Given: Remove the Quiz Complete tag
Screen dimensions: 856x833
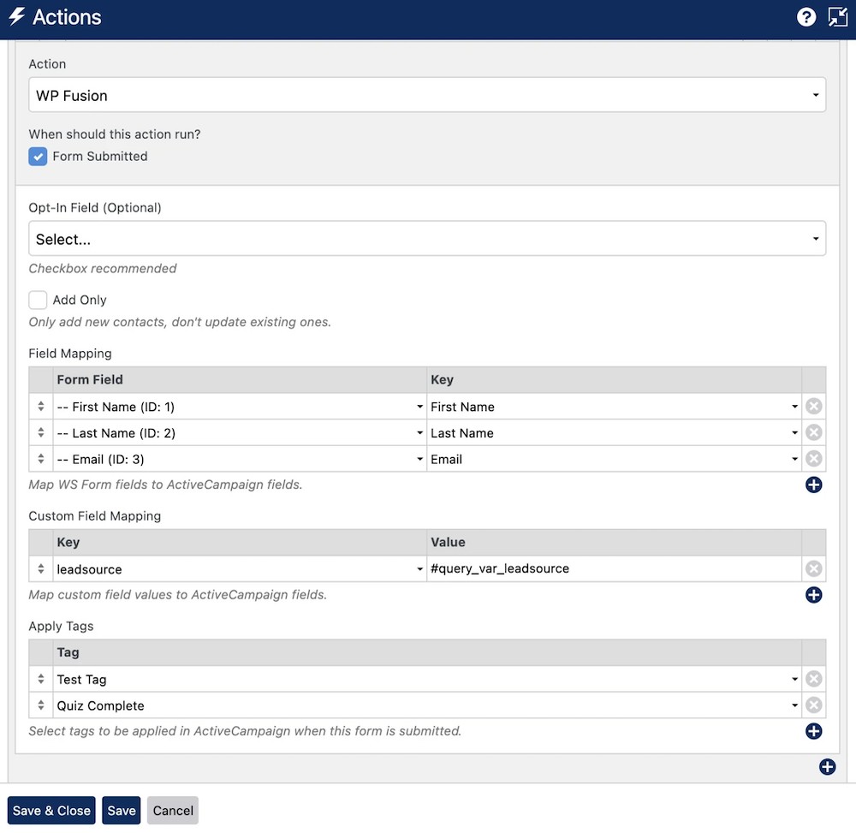Looking at the screenshot, I should tap(813, 705).
